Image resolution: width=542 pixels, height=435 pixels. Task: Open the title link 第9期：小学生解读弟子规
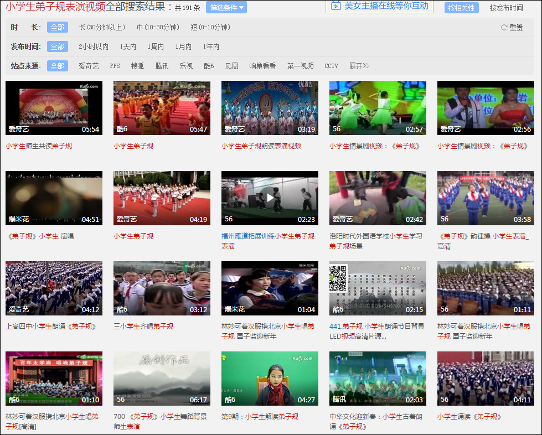260,417
